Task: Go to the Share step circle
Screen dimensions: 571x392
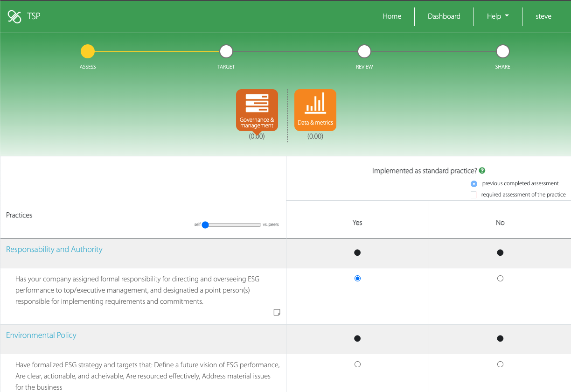Action: click(502, 51)
